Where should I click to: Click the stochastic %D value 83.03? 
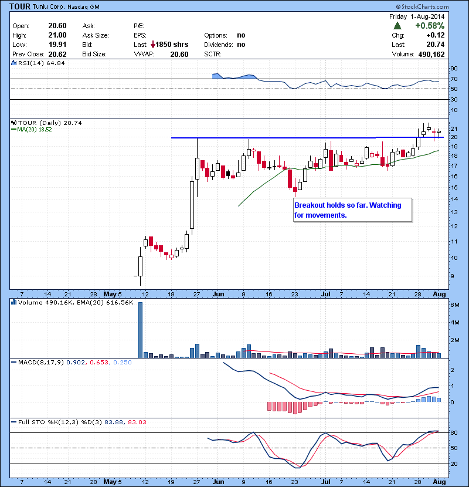137,422
